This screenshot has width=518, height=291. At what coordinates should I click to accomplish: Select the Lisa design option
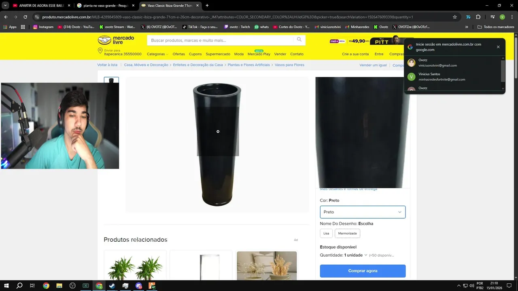tap(326, 234)
